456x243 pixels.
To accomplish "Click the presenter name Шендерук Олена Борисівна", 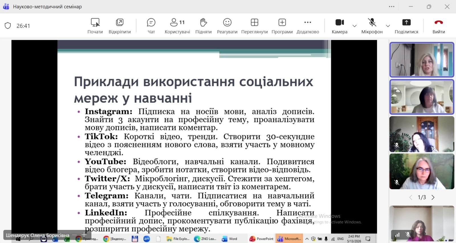I will click(x=38, y=235).
